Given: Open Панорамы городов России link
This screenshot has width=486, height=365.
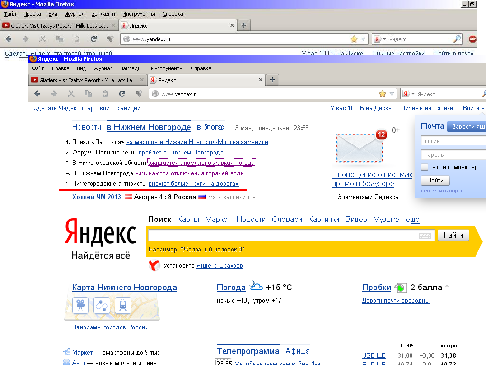Looking at the screenshot, I should point(110,327).
